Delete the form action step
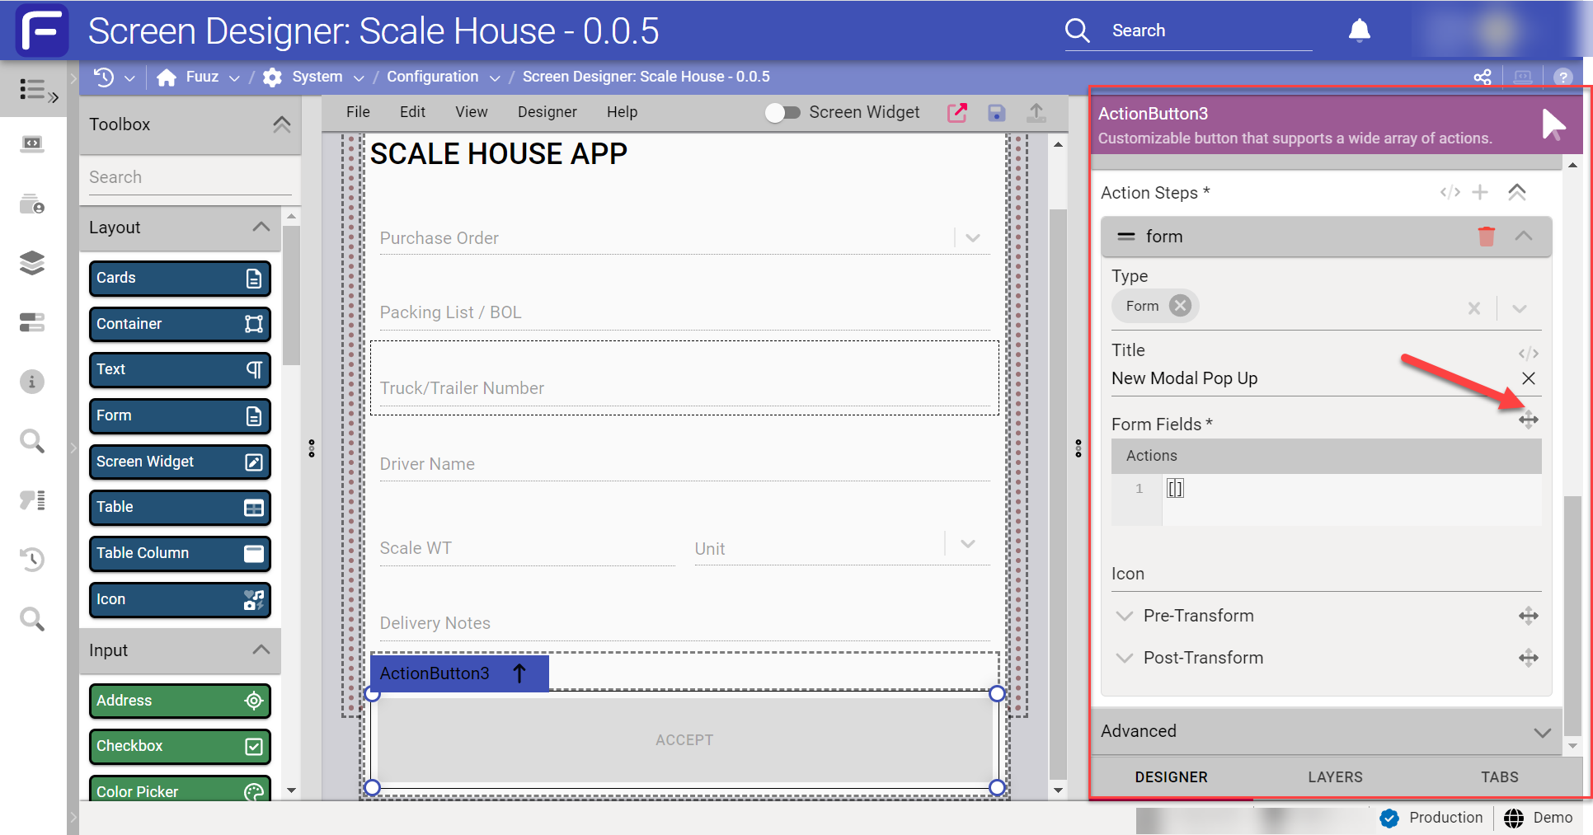This screenshot has height=835, width=1593. (x=1486, y=237)
